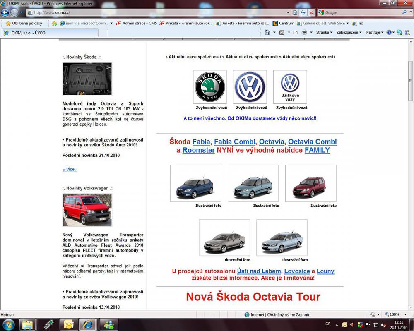This screenshot has width=414, height=331.
Task: Go back with the browser Back arrow
Action: (5, 12)
